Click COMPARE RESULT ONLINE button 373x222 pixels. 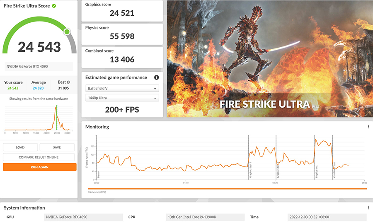point(39,157)
